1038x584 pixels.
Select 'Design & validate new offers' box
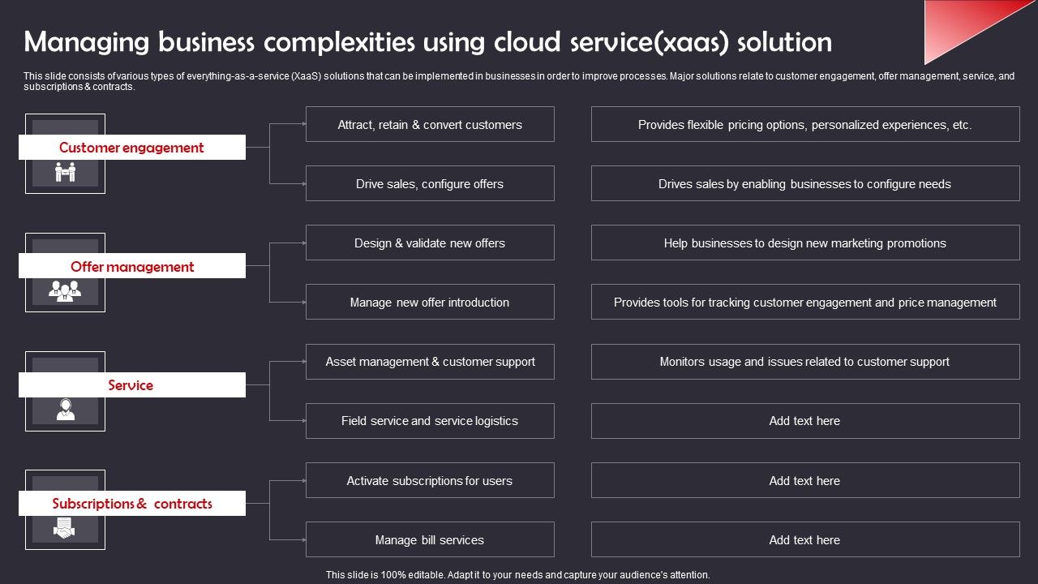(430, 243)
